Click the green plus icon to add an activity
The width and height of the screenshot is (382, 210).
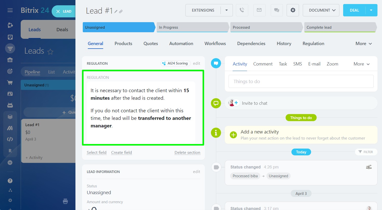tap(233, 135)
